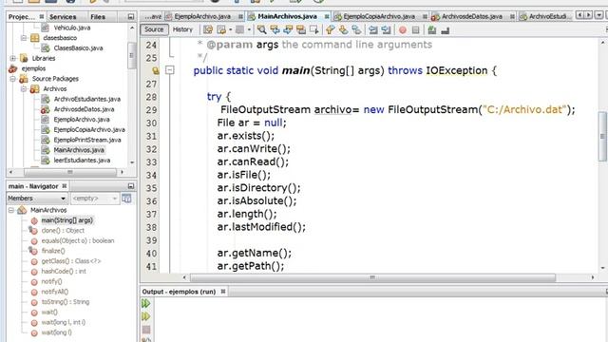The height and width of the screenshot is (342, 608).
Task: Minimize the Projects panel window icon
Action: coord(131,17)
